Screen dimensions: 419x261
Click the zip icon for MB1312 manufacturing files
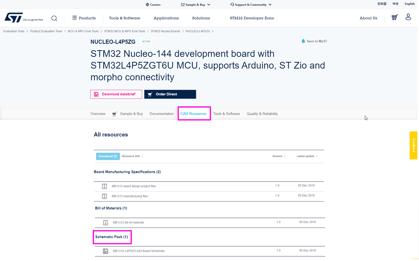point(104,196)
